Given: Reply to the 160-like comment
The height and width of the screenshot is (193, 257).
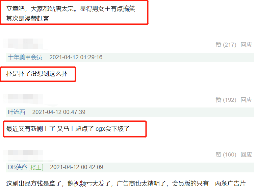Looking at the screenshot, I should point(246,154).
